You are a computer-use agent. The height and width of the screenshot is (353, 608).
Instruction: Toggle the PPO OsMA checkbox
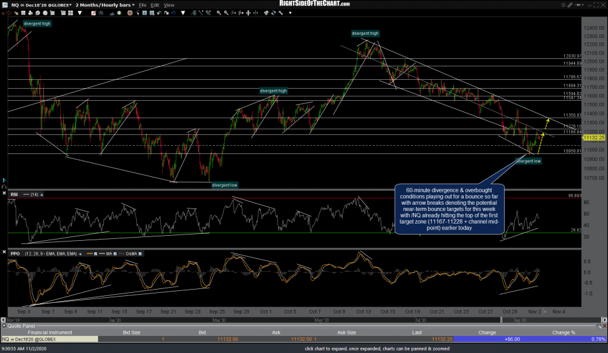pos(140,254)
